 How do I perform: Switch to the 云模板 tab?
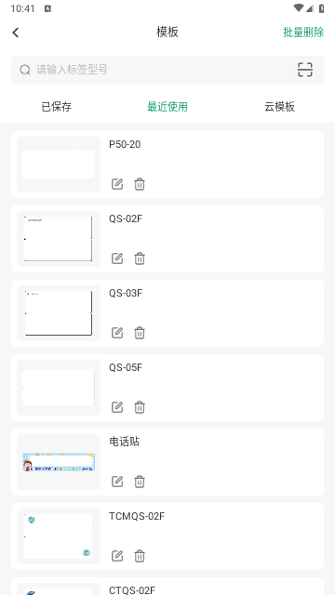point(279,107)
